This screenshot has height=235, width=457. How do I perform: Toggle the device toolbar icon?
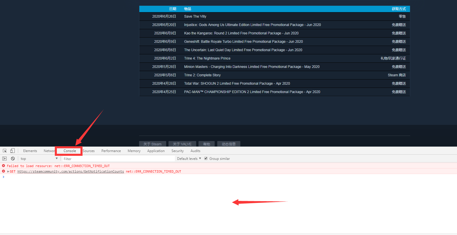click(x=12, y=151)
